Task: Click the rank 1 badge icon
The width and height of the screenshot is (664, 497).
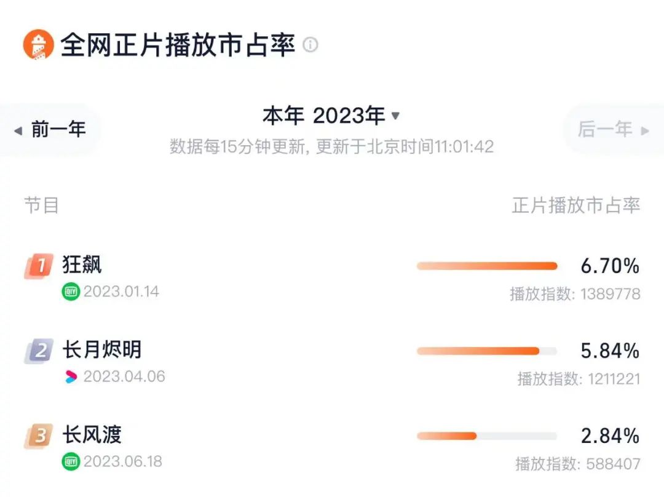Action: [x=39, y=267]
